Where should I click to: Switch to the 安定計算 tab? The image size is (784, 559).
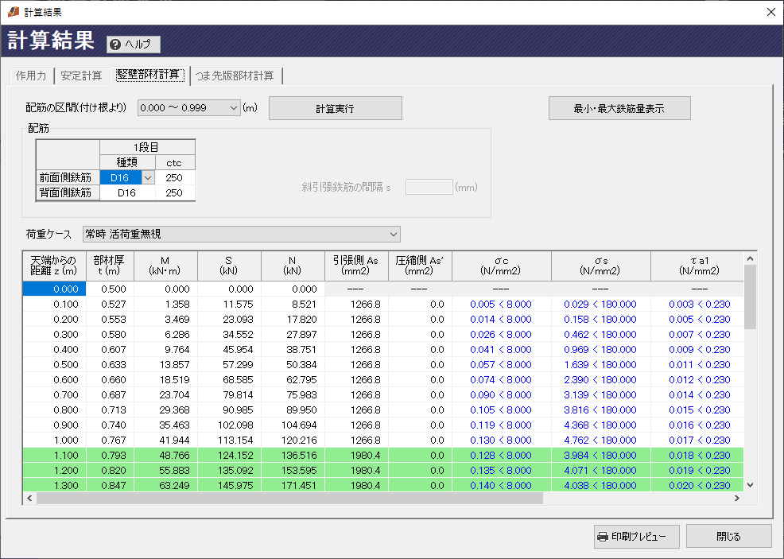[81, 76]
